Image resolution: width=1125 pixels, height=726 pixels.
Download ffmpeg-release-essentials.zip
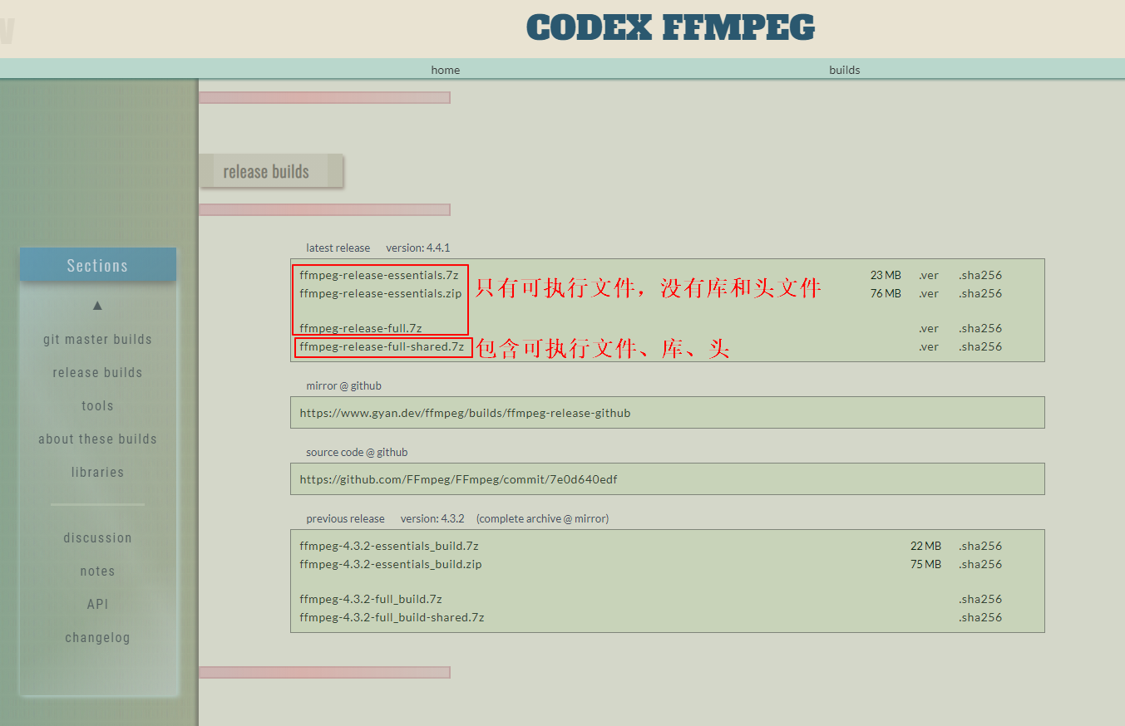(381, 293)
